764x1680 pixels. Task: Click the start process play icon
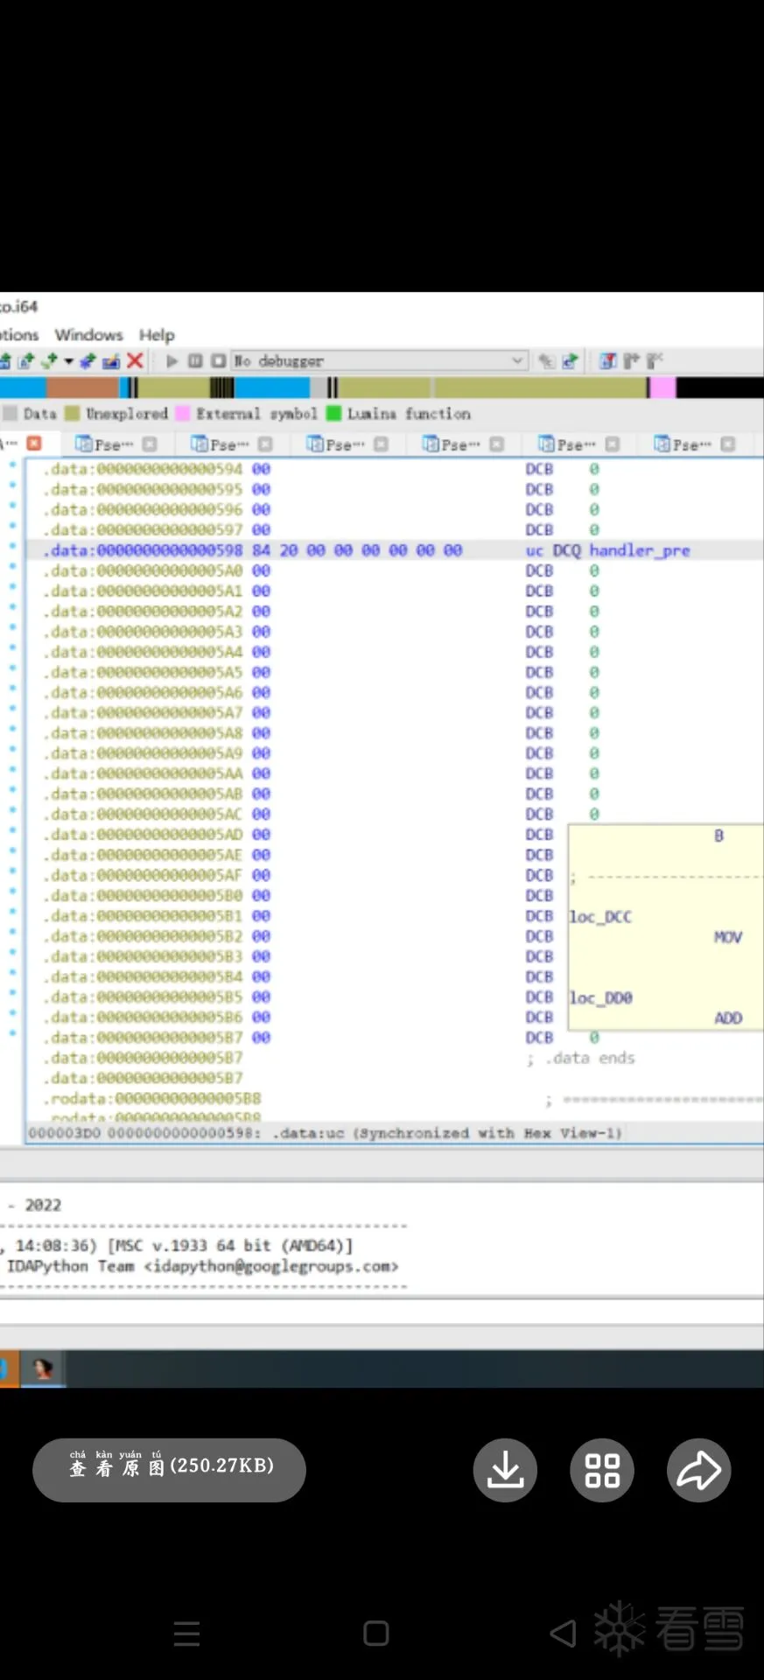[x=172, y=360]
